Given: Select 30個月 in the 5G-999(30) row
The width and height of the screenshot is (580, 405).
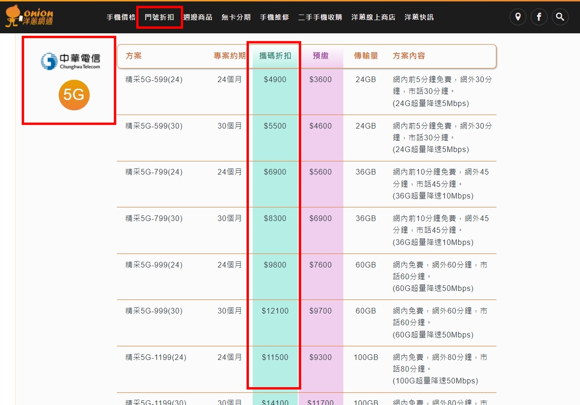Looking at the screenshot, I should point(230,311).
